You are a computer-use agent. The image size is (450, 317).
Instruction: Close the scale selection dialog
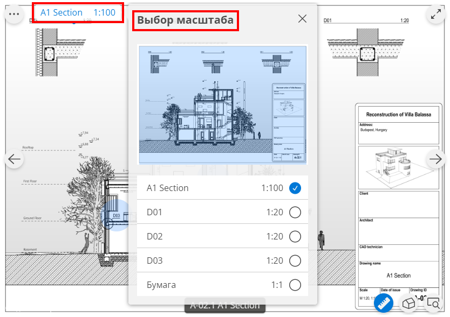(302, 19)
